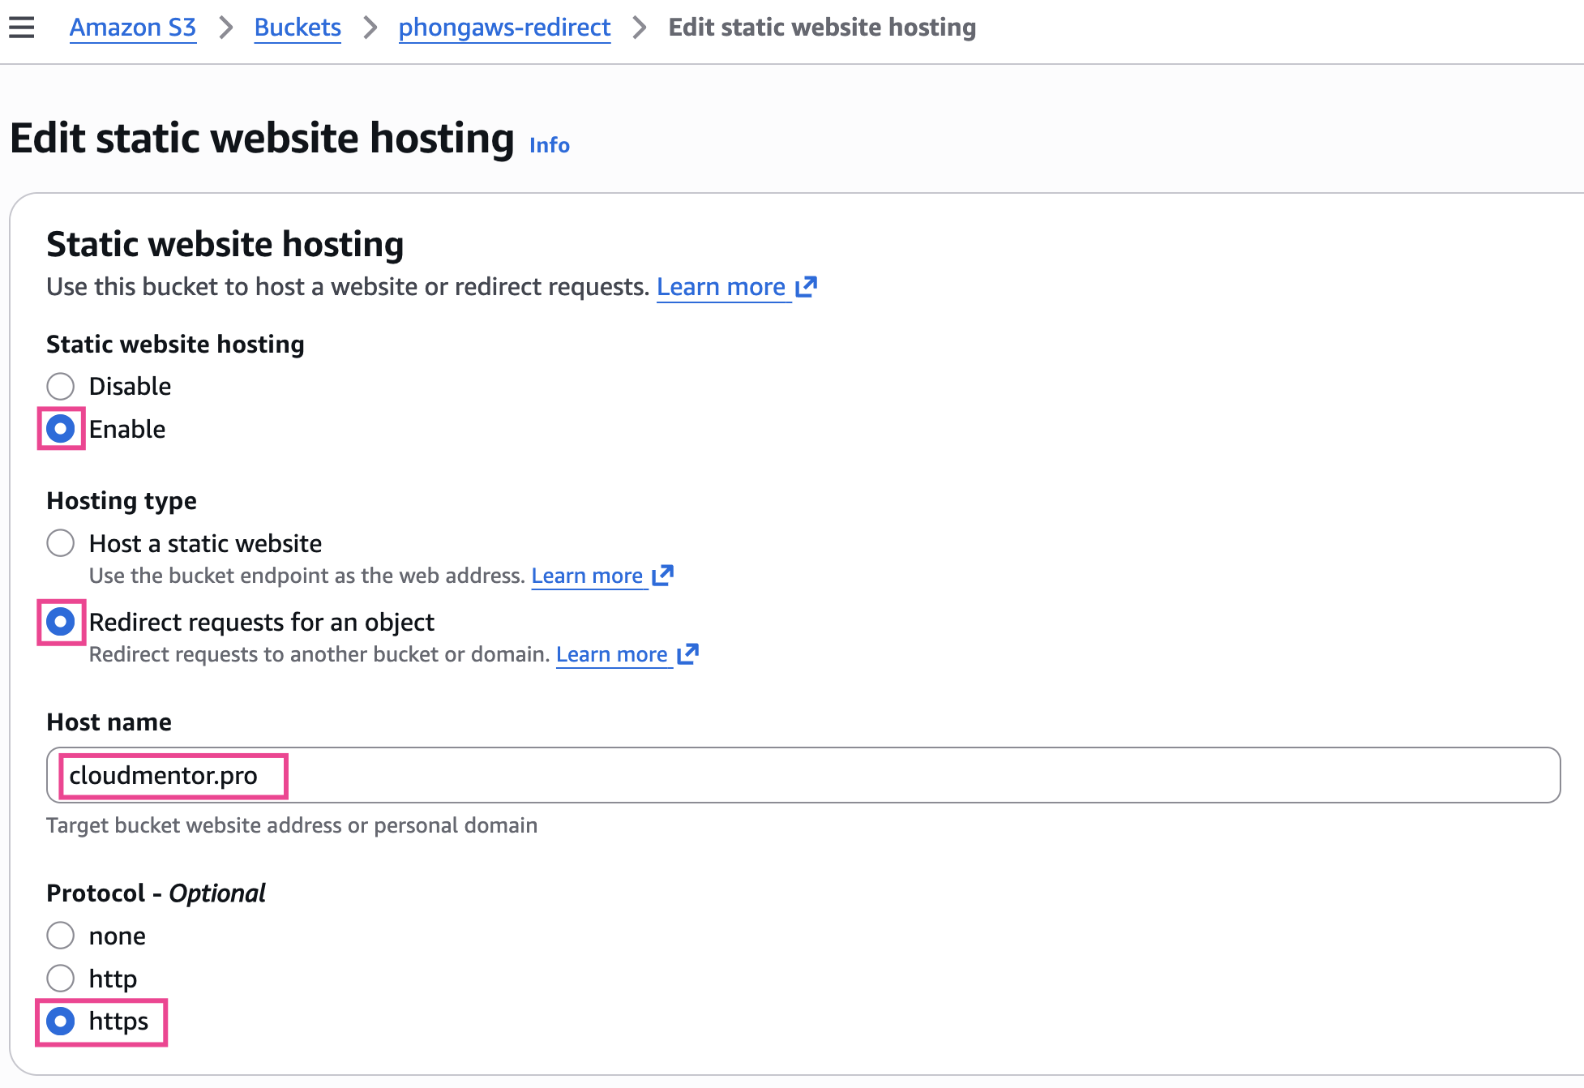Click the Host name input field

pyautogui.click(x=803, y=775)
